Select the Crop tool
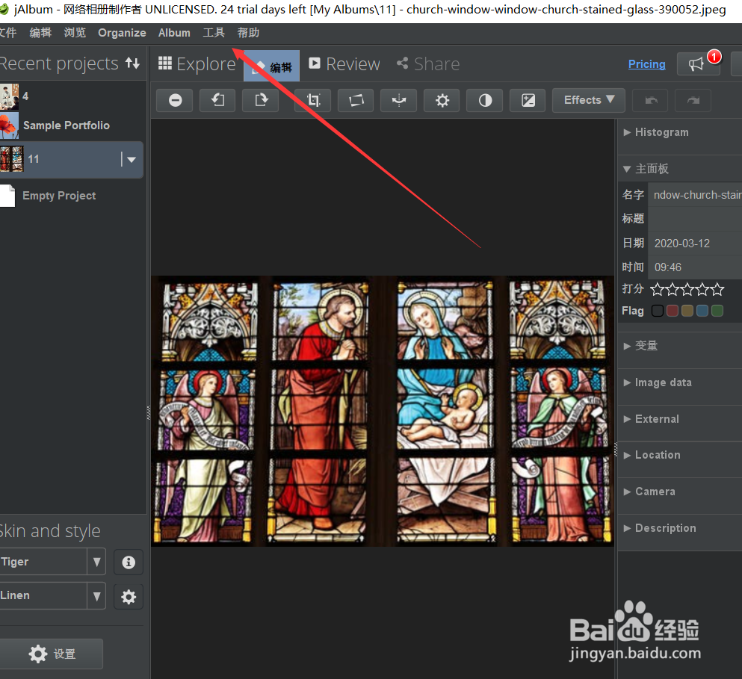The height and width of the screenshot is (679, 742). [313, 100]
